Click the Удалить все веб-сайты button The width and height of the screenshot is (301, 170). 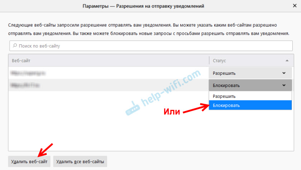[x=80, y=161]
